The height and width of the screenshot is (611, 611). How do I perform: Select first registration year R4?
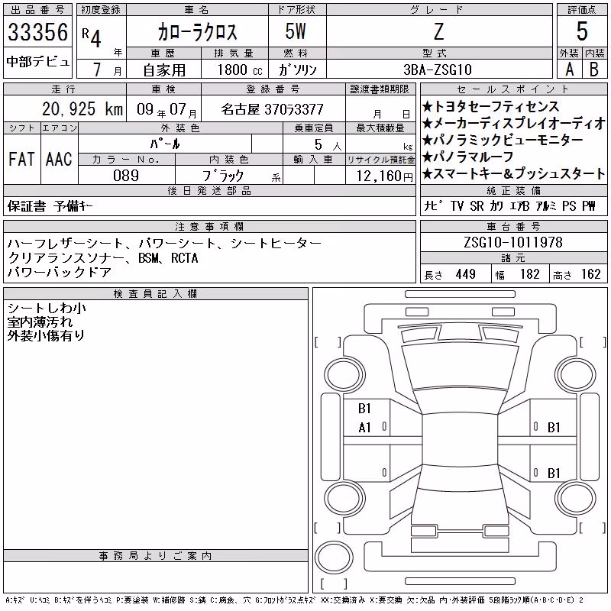[x=92, y=37]
